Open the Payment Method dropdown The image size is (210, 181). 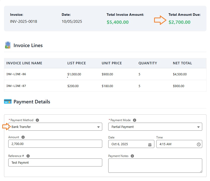pyautogui.click(x=55, y=127)
